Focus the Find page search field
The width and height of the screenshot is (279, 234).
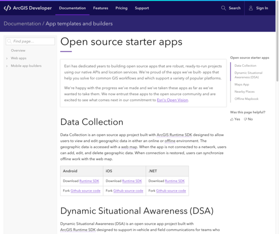point(30,41)
